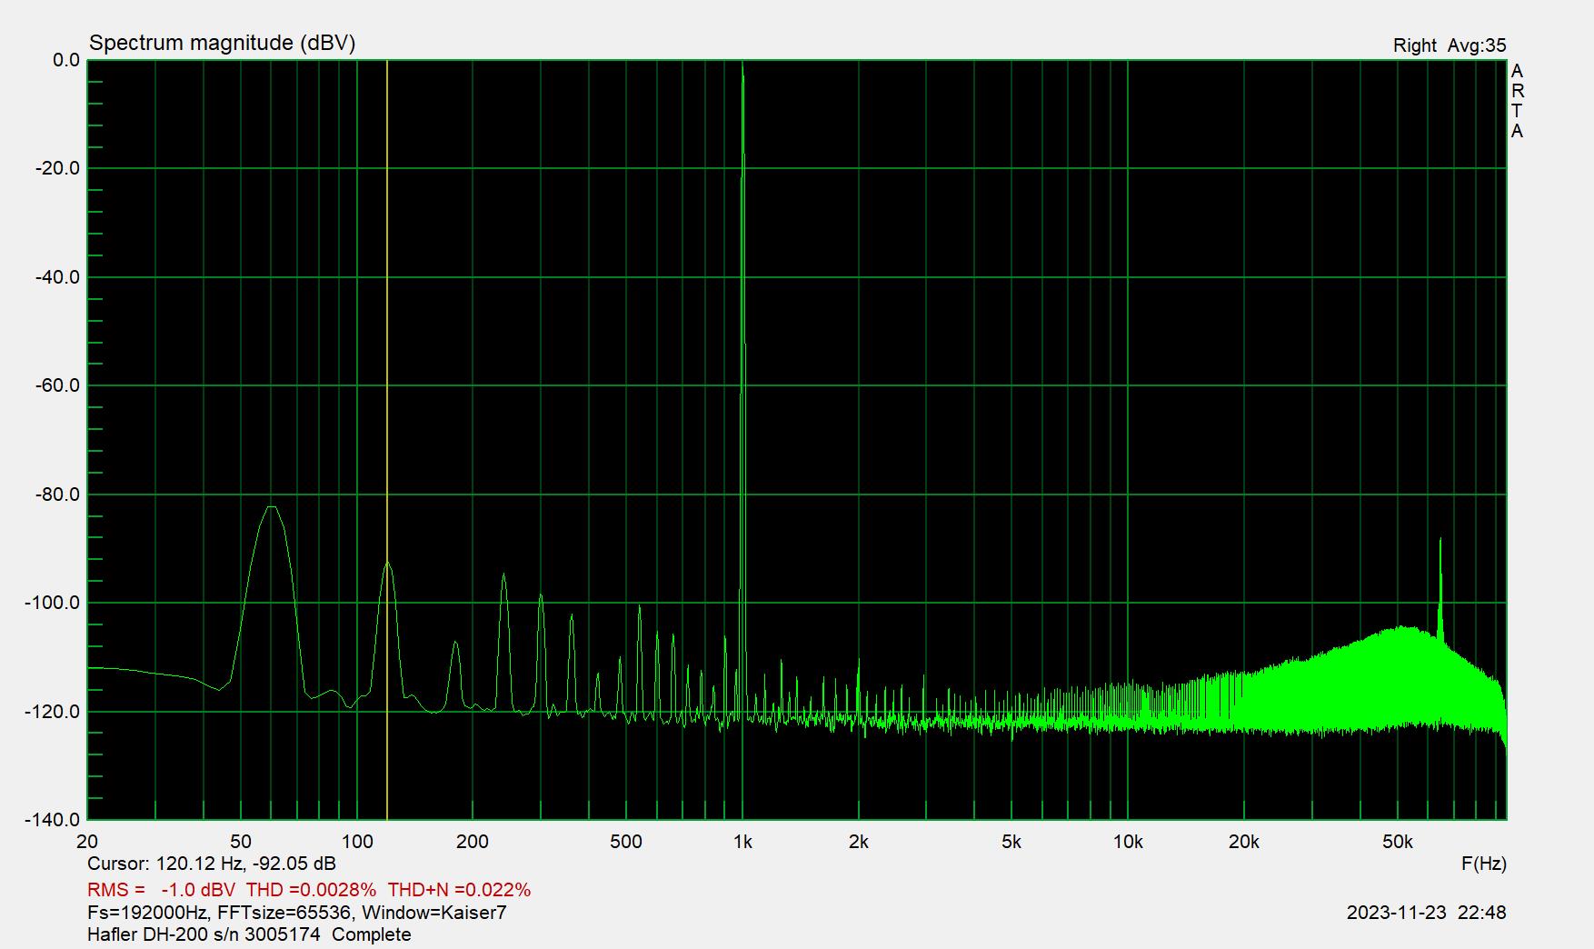Image resolution: width=1594 pixels, height=949 pixels.
Task: Click the 'Cursor: 120.12 Hz, -92.05 dB' readout
Action: [x=212, y=864]
